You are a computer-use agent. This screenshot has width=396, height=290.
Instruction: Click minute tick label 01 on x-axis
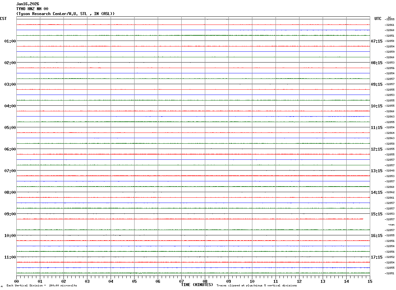(x=40, y=281)
